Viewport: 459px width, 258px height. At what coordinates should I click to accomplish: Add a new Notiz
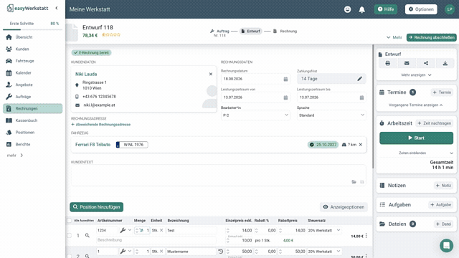(443, 186)
